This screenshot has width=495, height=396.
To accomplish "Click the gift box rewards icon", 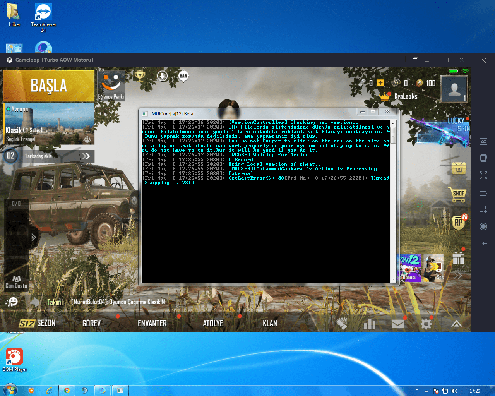I will (458, 257).
